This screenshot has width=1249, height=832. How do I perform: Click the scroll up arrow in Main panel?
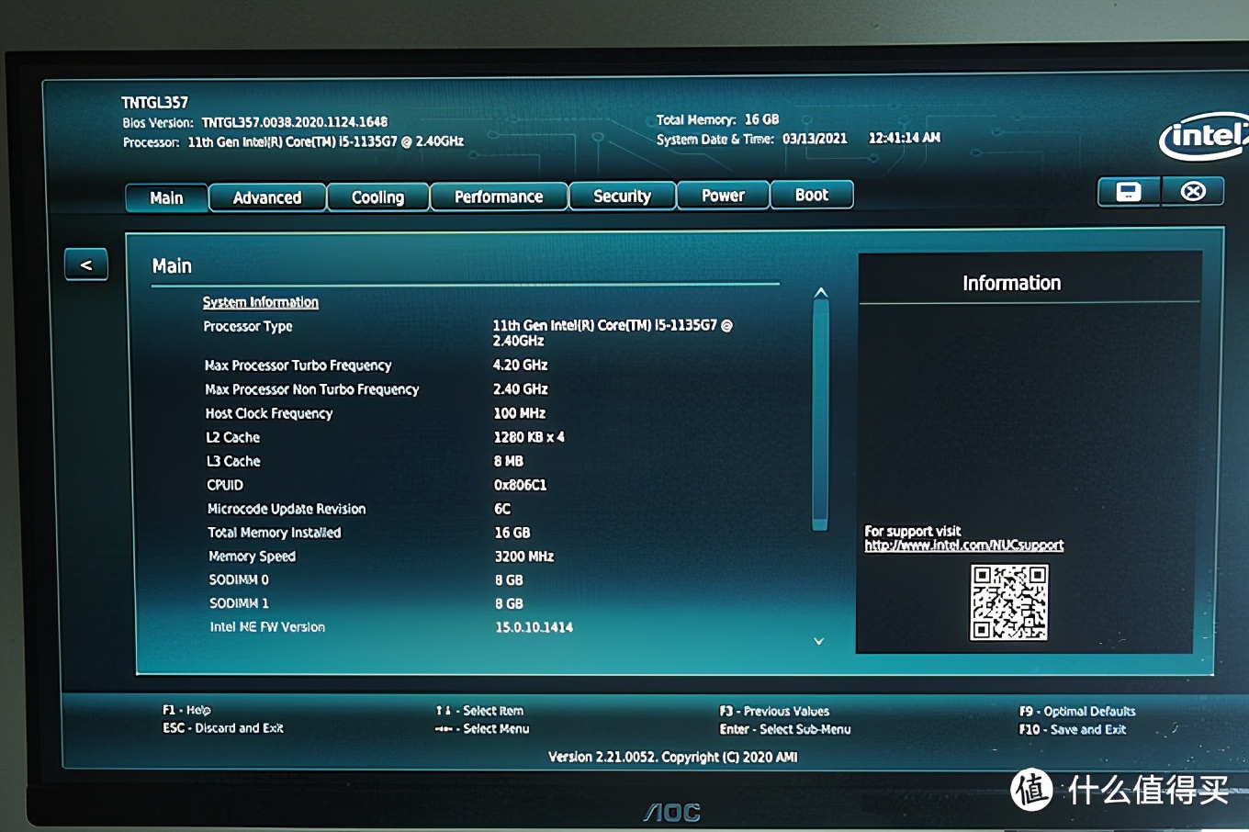point(821,293)
